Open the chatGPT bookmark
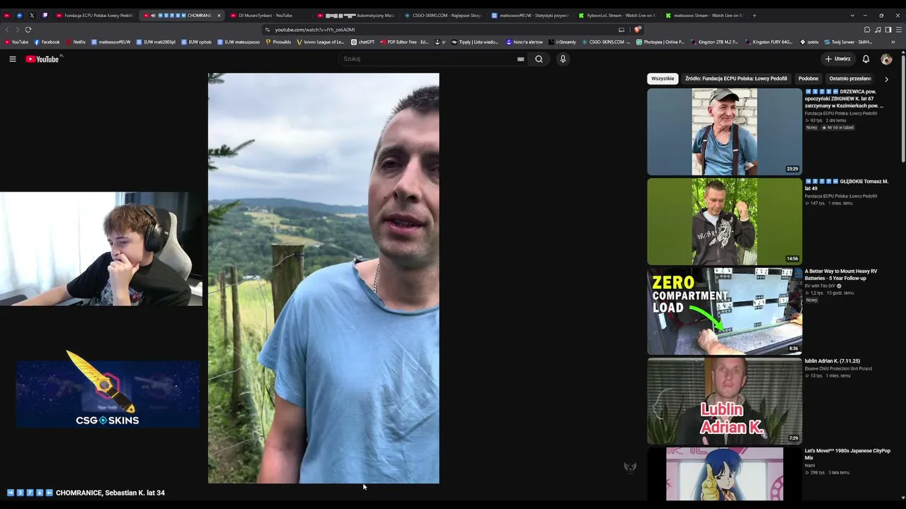Image resolution: width=906 pixels, height=509 pixels. click(x=362, y=42)
